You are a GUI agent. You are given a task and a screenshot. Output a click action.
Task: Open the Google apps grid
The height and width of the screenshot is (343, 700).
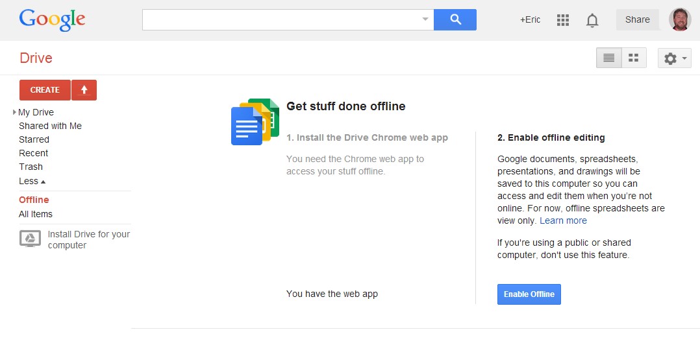563,20
